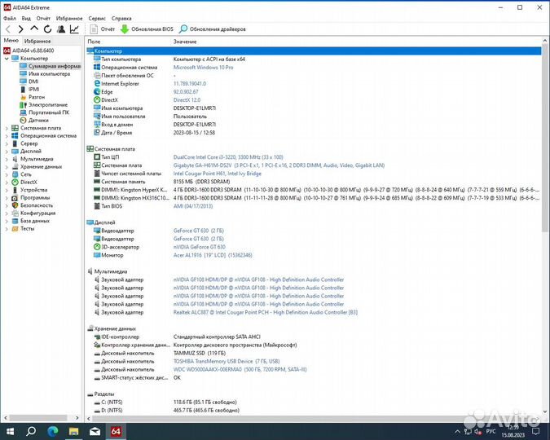
Task: Click the Realtek ALC887 audio link
Action: 265,312
